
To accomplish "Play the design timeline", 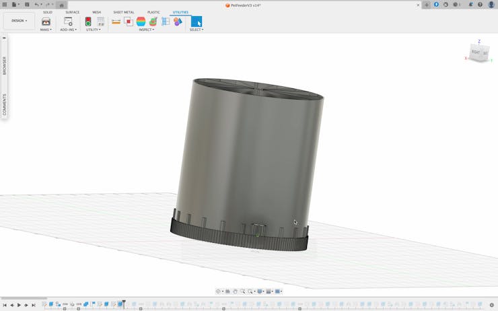I will tap(19, 305).
